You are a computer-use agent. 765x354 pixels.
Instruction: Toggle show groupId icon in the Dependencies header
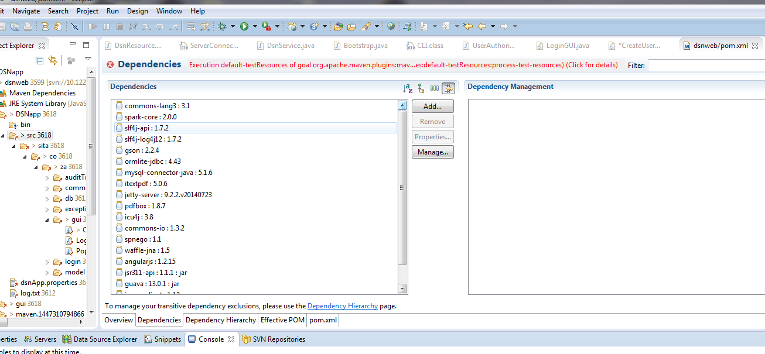[434, 88]
